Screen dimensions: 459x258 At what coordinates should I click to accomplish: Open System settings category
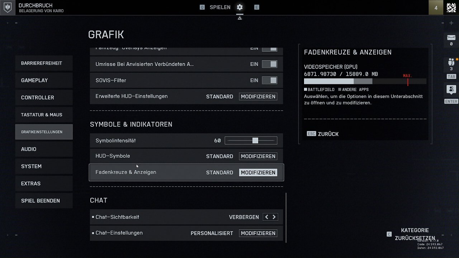click(x=44, y=166)
